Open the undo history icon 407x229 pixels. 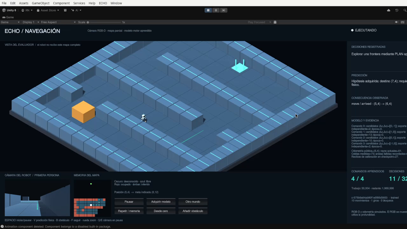click(397, 10)
